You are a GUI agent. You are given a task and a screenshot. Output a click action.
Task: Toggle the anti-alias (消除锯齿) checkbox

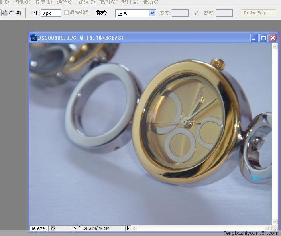pos(66,12)
